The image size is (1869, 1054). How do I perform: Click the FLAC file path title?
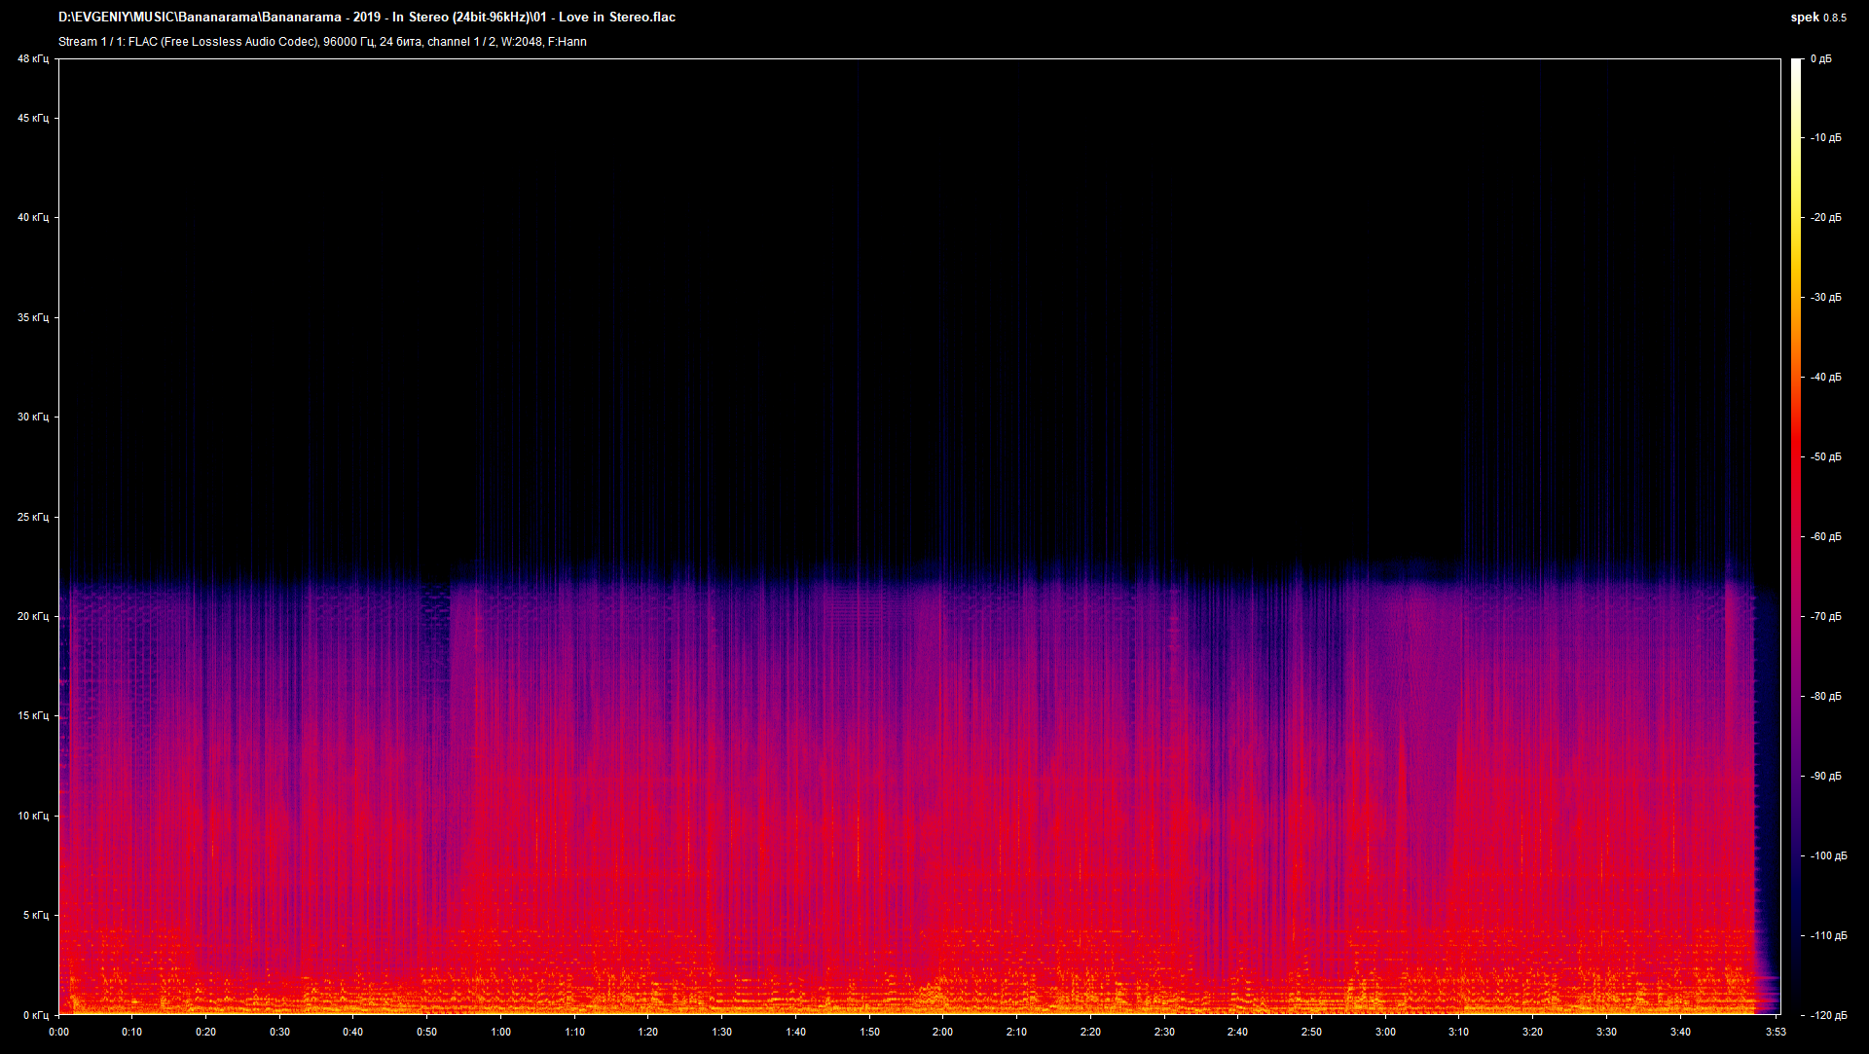pyautogui.click(x=365, y=17)
